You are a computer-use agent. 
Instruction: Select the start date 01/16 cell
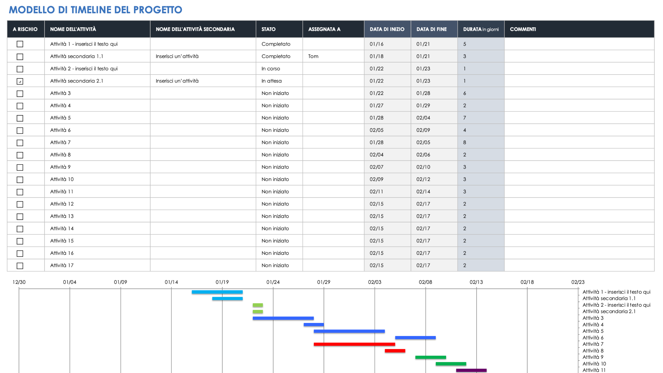(387, 44)
